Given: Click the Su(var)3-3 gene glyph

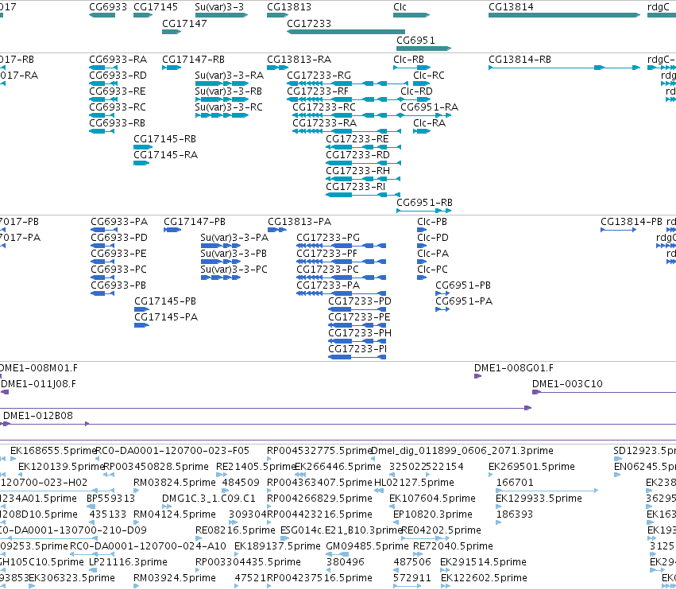Looking at the screenshot, I should [x=222, y=15].
